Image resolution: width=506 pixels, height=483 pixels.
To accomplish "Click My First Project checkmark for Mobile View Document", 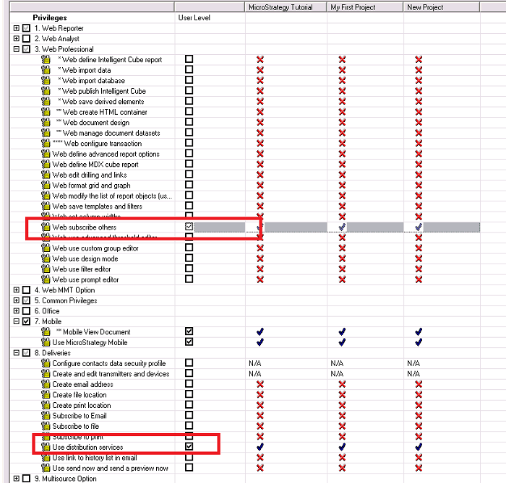I will pyautogui.click(x=342, y=331).
